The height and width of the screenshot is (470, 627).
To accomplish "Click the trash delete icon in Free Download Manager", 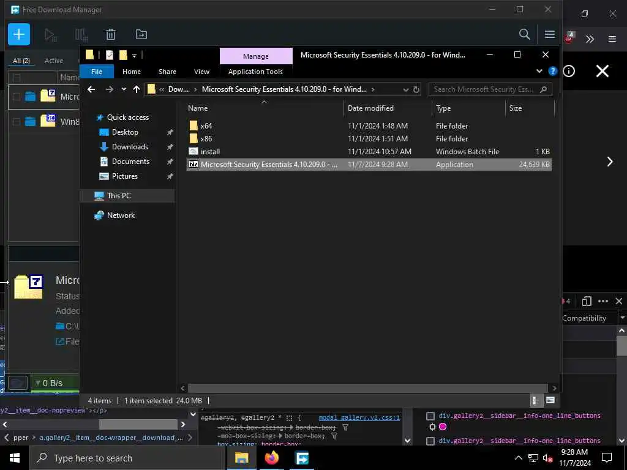I will tap(111, 35).
